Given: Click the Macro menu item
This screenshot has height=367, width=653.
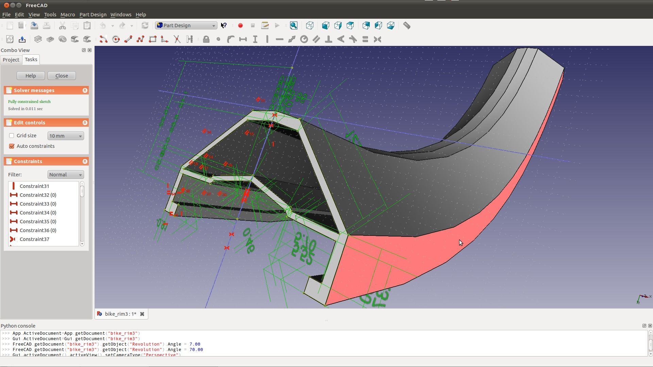Looking at the screenshot, I should click(67, 14).
